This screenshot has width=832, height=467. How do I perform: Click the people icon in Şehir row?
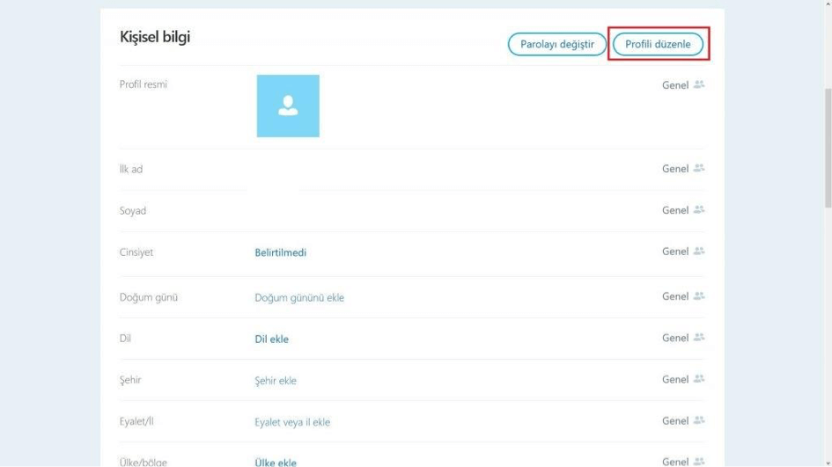tap(699, 379)
